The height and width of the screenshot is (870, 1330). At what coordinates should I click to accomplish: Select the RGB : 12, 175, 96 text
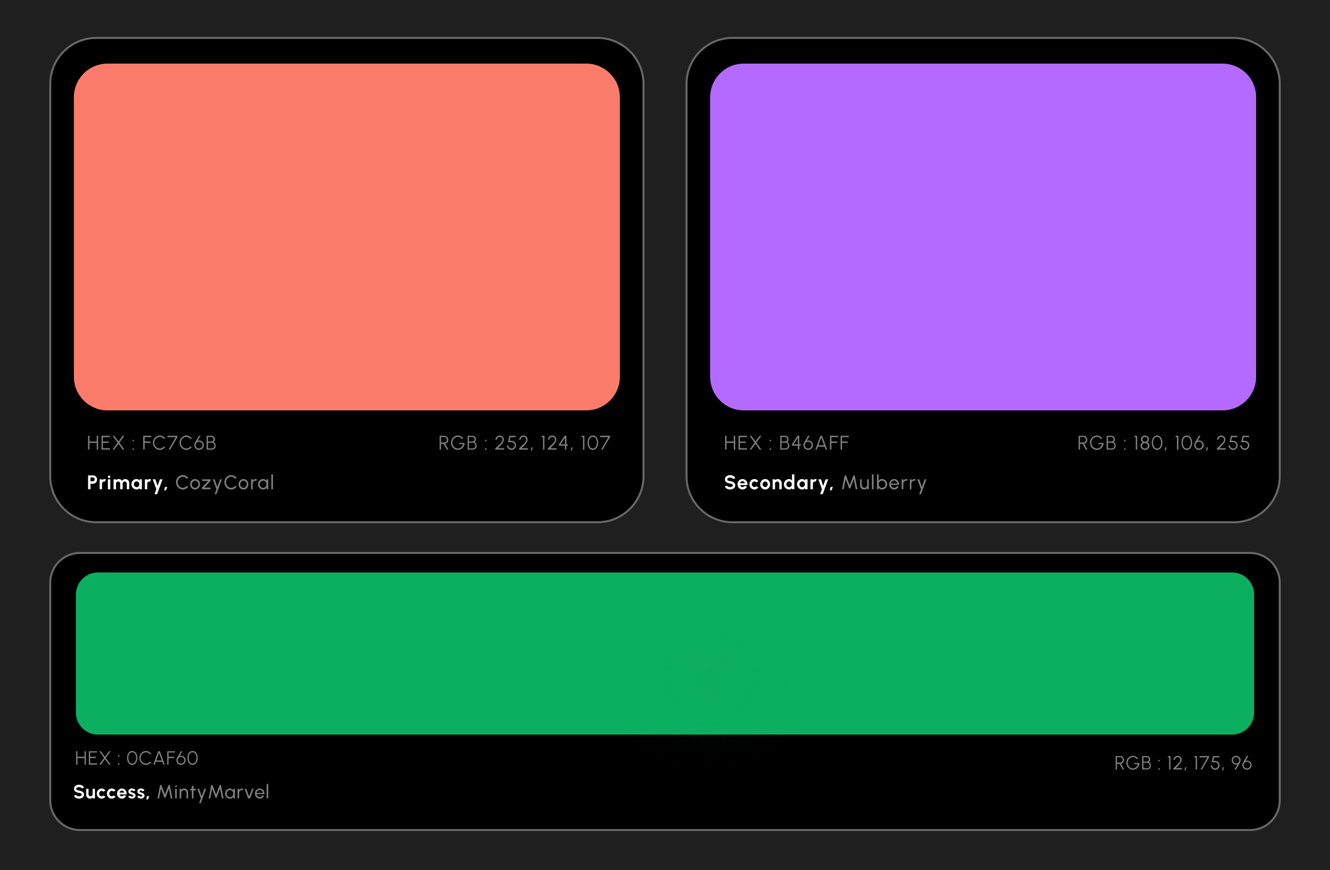click(1182, 763)
